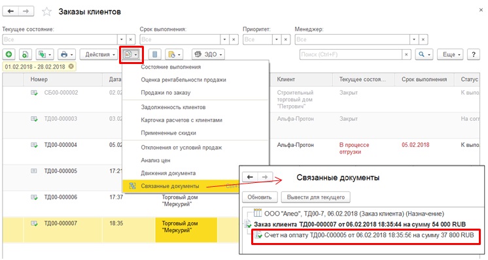Open the Еще menu button
Viewport: 488px width, 260px height.
click(450, 54)
